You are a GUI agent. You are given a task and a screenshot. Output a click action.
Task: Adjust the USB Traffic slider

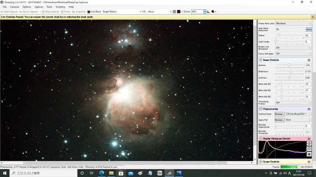pos(276,42)
